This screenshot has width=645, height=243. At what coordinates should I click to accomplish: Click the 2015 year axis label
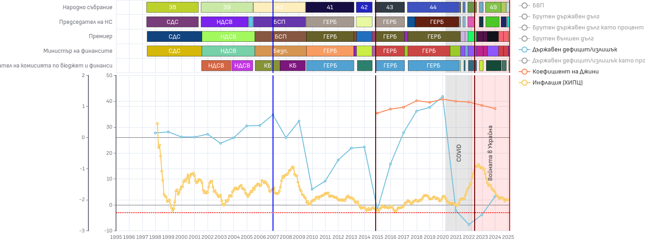tap(377, 237)
